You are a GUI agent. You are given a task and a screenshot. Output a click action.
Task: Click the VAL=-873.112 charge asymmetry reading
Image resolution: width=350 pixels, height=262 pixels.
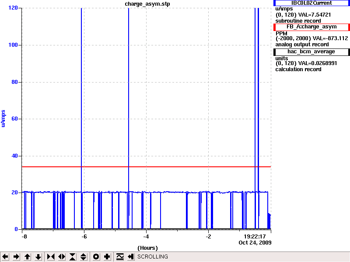point(330,38)
